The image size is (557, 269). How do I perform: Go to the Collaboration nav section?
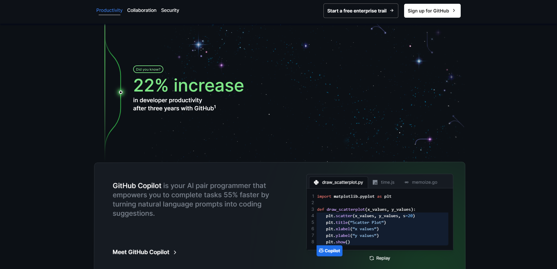coord(142,10)
